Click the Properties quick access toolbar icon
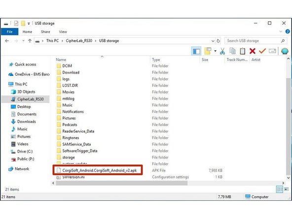The image size is (292, 219). [x=16, y=23]
